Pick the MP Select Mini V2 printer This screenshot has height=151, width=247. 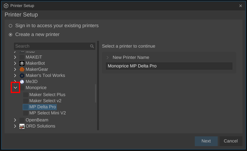click(x=48, y=113)
